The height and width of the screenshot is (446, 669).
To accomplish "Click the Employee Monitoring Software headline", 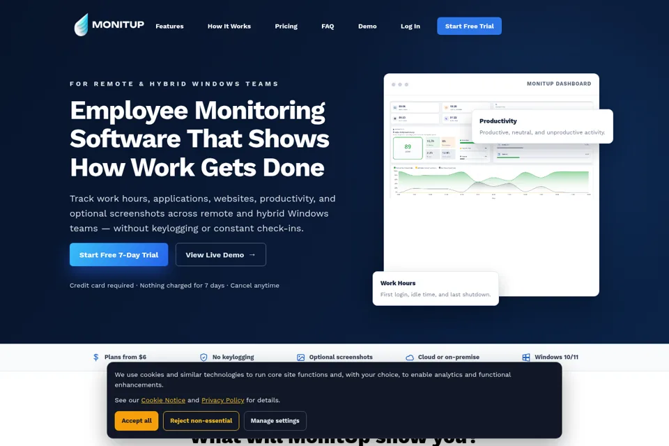I will pyautogui.click(x=200, y=139).
